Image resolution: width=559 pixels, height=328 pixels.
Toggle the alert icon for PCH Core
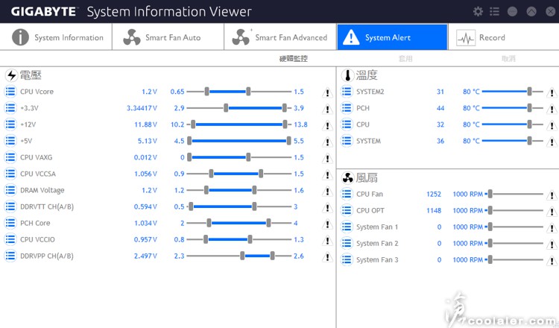pos(327,224)
